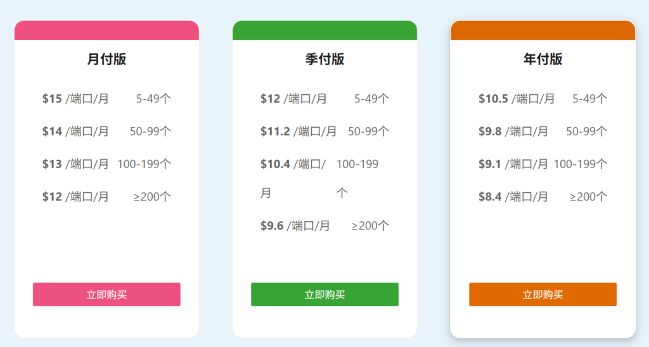The image size is (649, 347).
Task: Select the $9.8 /端口/月 price
Action: click(513, 131)
